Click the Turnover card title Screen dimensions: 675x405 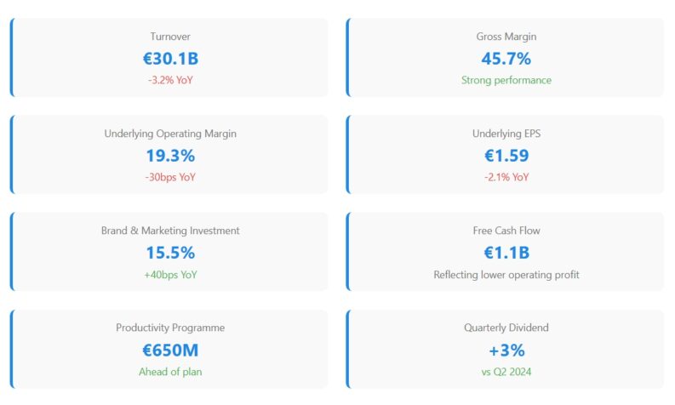tap(170, 37)
